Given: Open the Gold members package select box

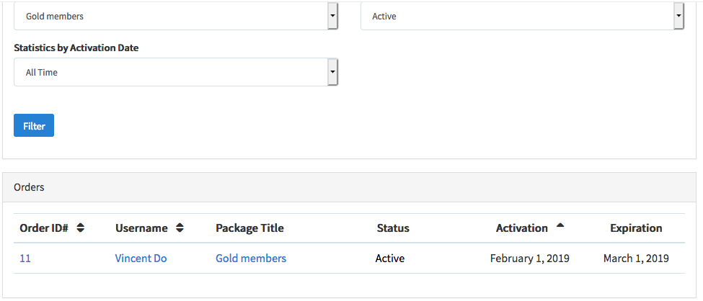Looking at the screenshot, I should pos(170,16).
